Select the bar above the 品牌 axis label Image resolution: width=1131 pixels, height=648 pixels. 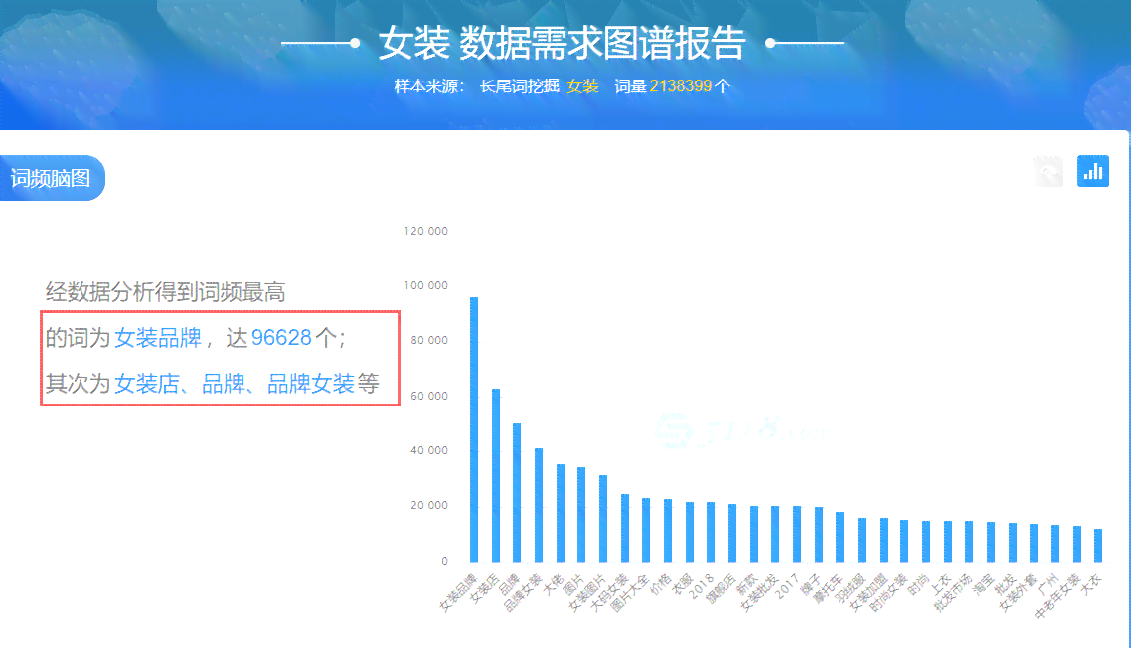[x=517, y=492]
